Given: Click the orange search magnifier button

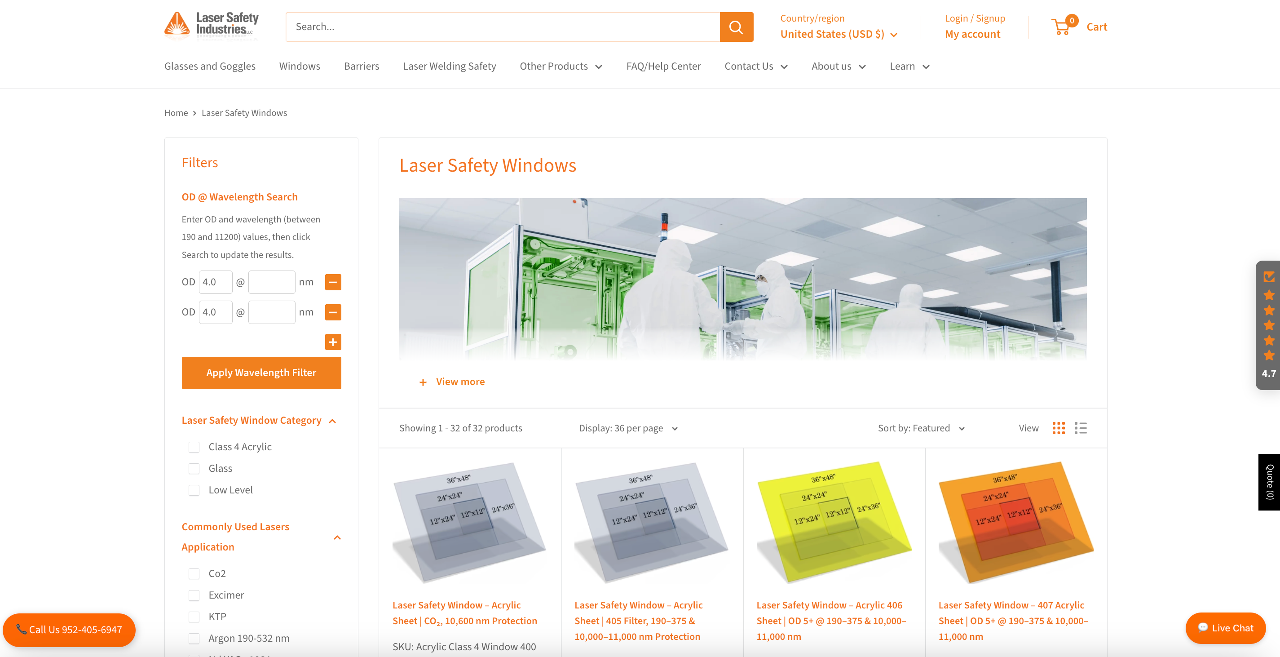Looking at the screenshot, I should 736,27.
